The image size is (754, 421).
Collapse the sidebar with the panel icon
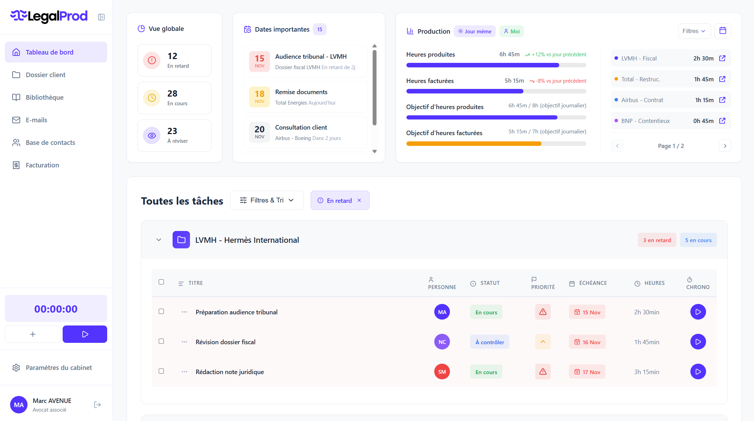click(101, 17)
